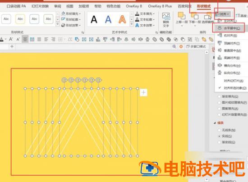The height and width of the screenshot is (182, 248).
Task: Collapse the 线条 (Line) section in format pane
Action: coord(215,123)
